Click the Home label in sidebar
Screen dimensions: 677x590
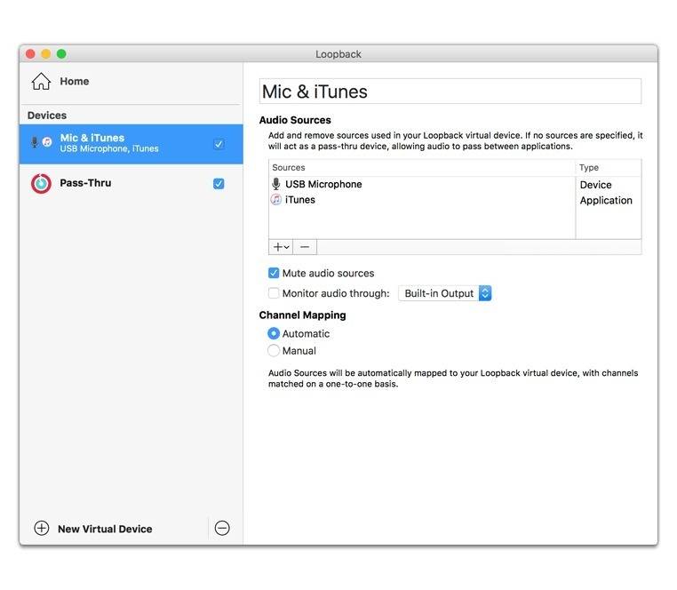(x=75, y=81)
